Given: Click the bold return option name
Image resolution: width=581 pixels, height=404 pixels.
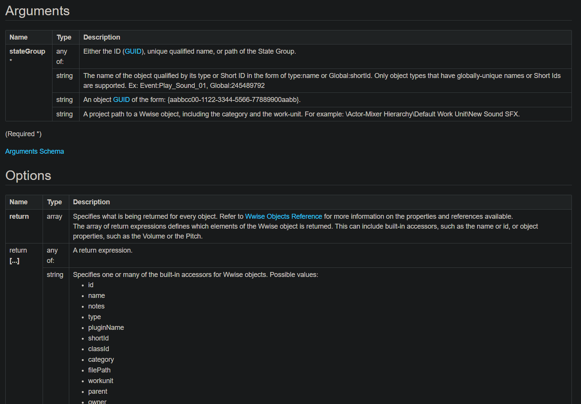Looking at the screenshot, I should tap(19, 216).
